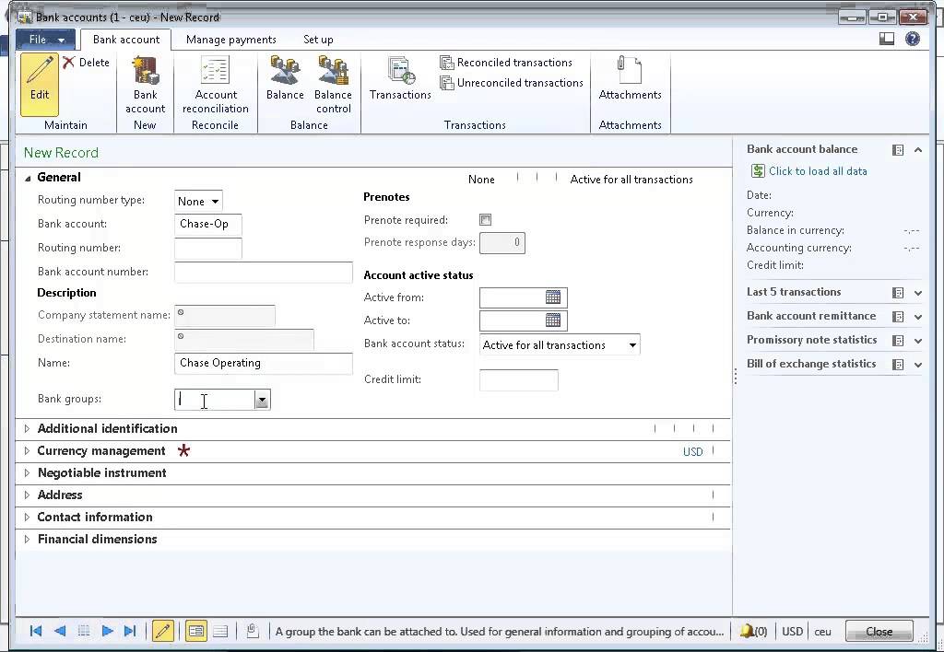
Task: Click the Bank account number field
Action: [x=263, y=272]
